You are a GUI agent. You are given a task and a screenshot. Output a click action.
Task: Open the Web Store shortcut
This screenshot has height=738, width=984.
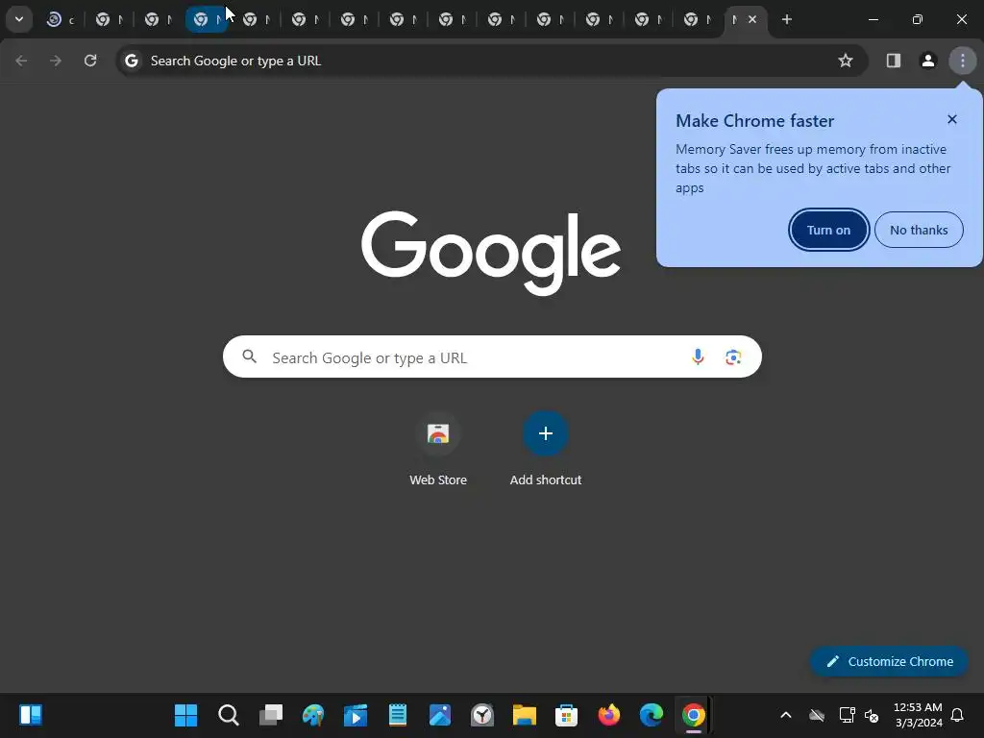(438, 433)
